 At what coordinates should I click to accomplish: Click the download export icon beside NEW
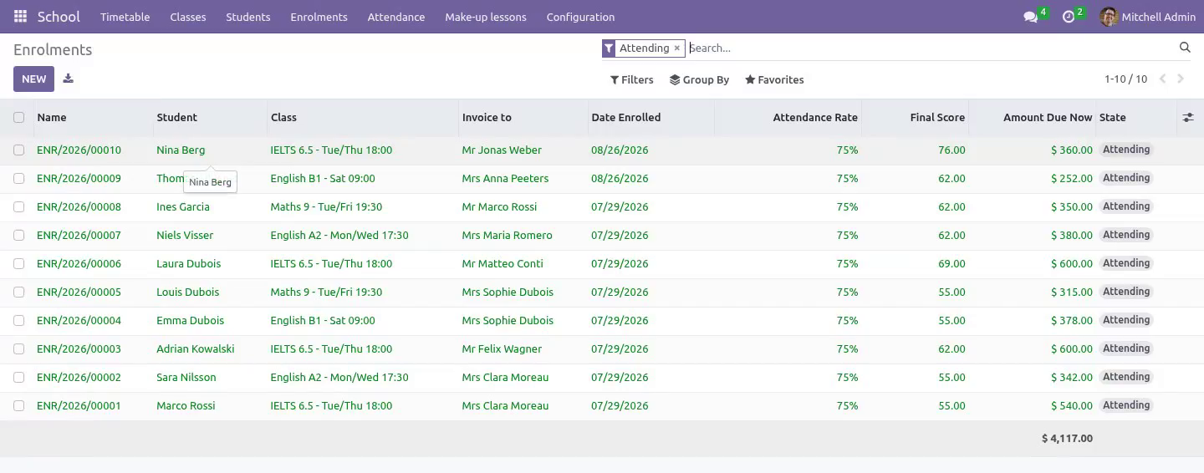(x=69, y=79)
